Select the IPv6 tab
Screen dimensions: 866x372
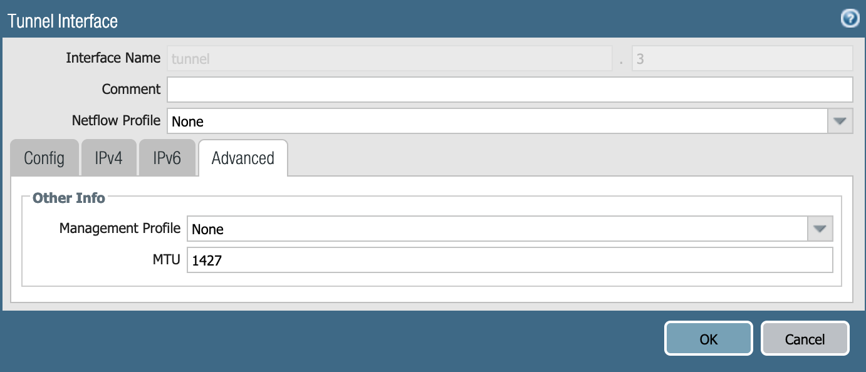click(167, 158)
